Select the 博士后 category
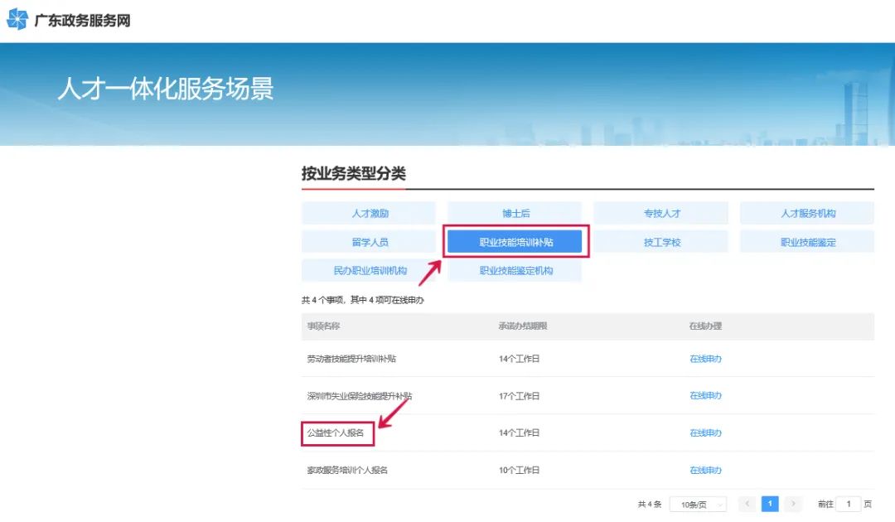Viewport: 895px width, 522px height. [x=515, y=213]
